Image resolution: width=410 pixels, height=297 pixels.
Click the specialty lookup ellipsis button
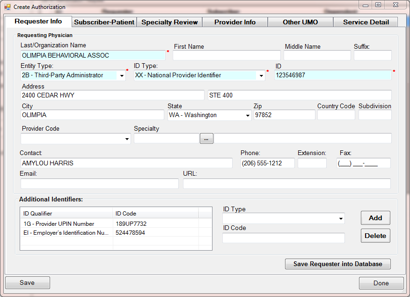(x=206, y=138)
